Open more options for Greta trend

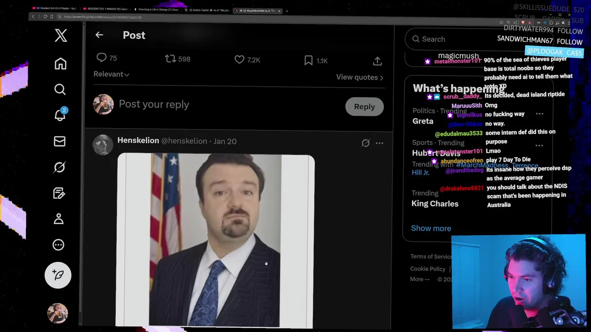(539, 113)
